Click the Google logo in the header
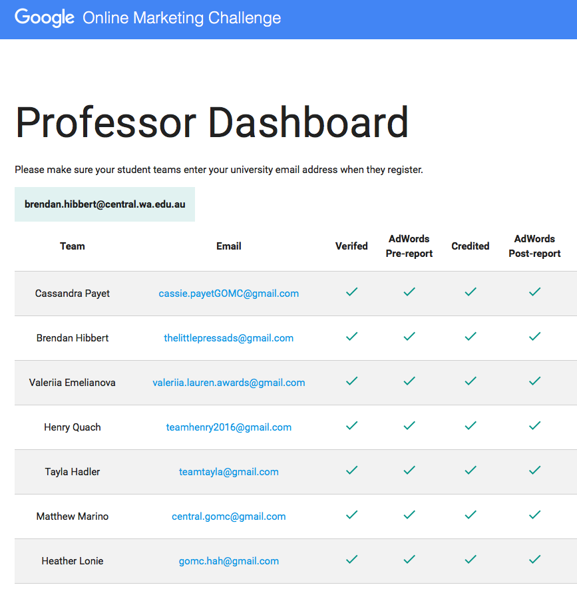This screenshot has width=577, height=603. click(x=45, y=18)
